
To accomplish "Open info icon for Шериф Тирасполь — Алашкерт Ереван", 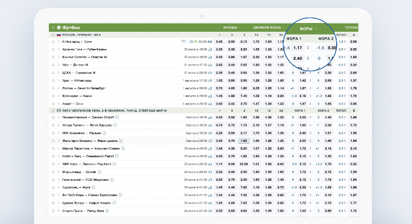I will pos(123,148).
